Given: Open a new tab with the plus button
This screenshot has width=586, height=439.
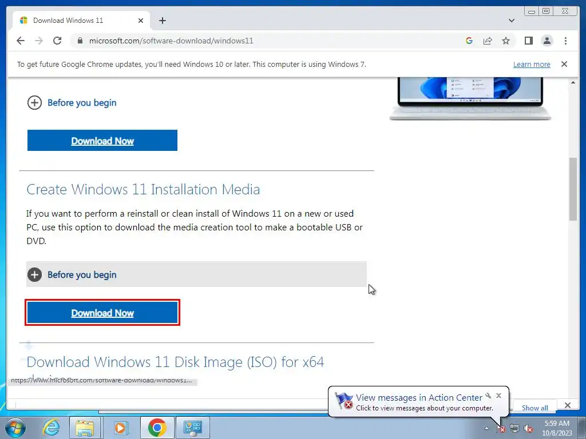Looking at the screenshot, I should 162,21.
